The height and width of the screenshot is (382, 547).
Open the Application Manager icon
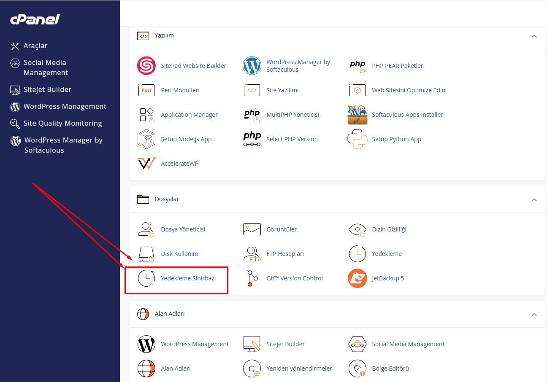pos(146,115)
